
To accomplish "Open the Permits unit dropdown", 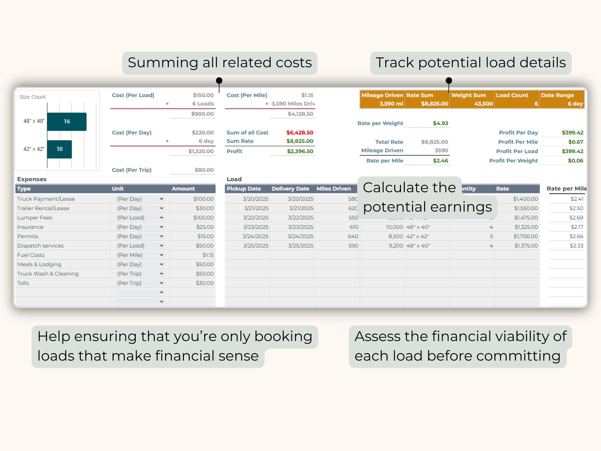I will coord(161,236).
